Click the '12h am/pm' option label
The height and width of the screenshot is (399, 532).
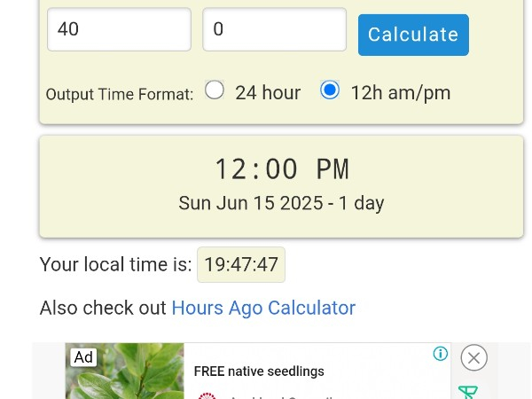click(x=400, y=92)
